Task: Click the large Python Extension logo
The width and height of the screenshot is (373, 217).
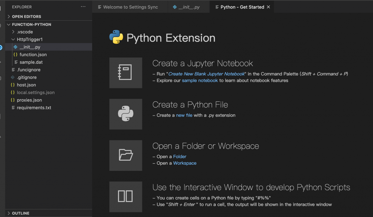Action: (x=116, y=37)
